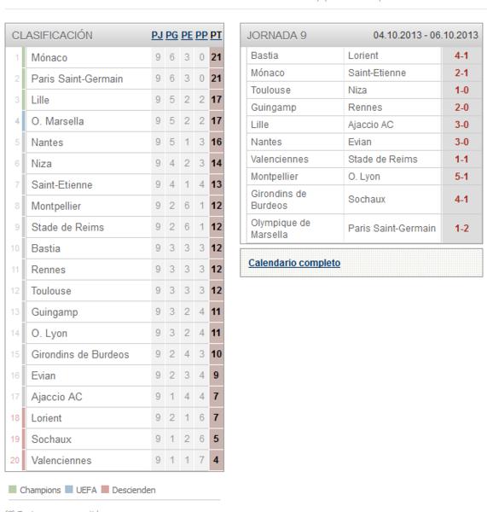487x512 pixels.
Task: Select Paris Saint-Germain standings row
Action: tap(114, 79)
